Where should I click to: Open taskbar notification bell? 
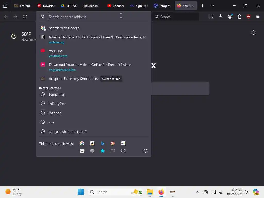pos(246,192)
